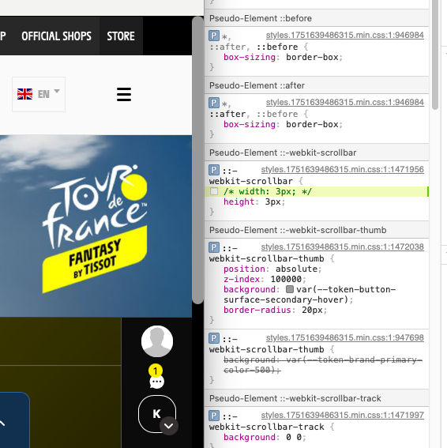
Task: Click the 'border-box' value under ::after
Action: tap(312, 125)
